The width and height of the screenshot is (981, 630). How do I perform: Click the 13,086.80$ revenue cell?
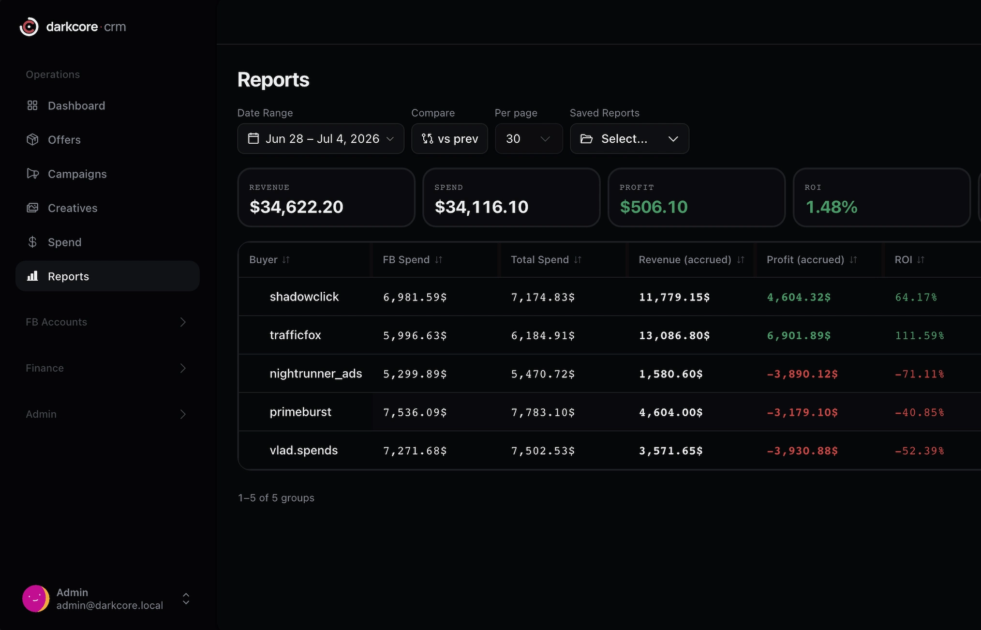[674, 335]
